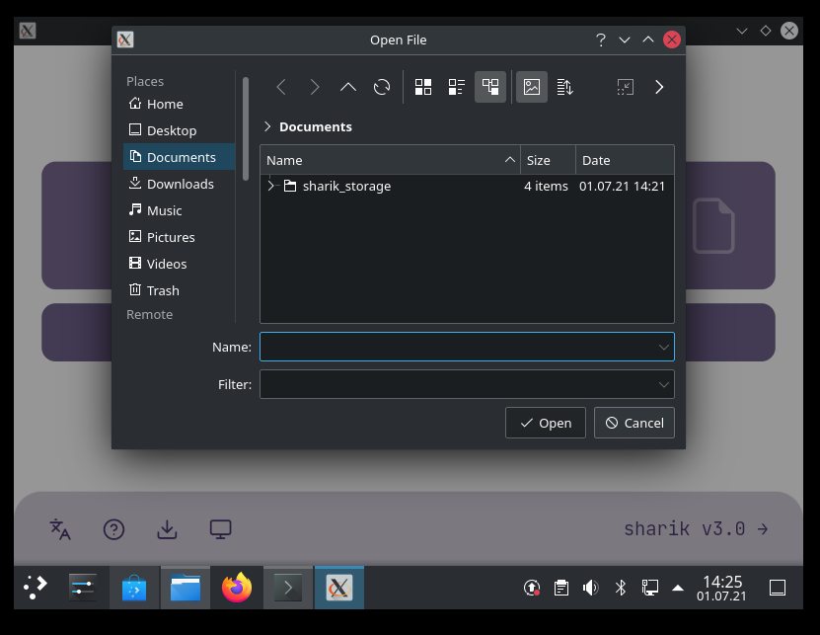Open the Name history dropdown arrow

[x=664, y=347]
